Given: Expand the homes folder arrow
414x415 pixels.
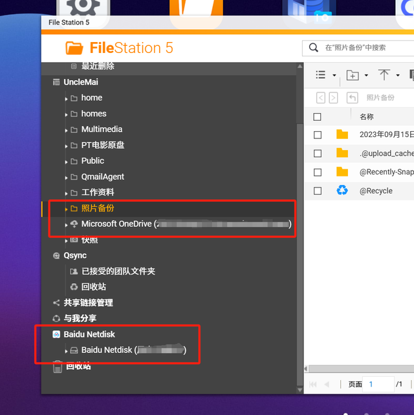Looking at the screenshot, I should pyautogui.click(x=66, y=115).
